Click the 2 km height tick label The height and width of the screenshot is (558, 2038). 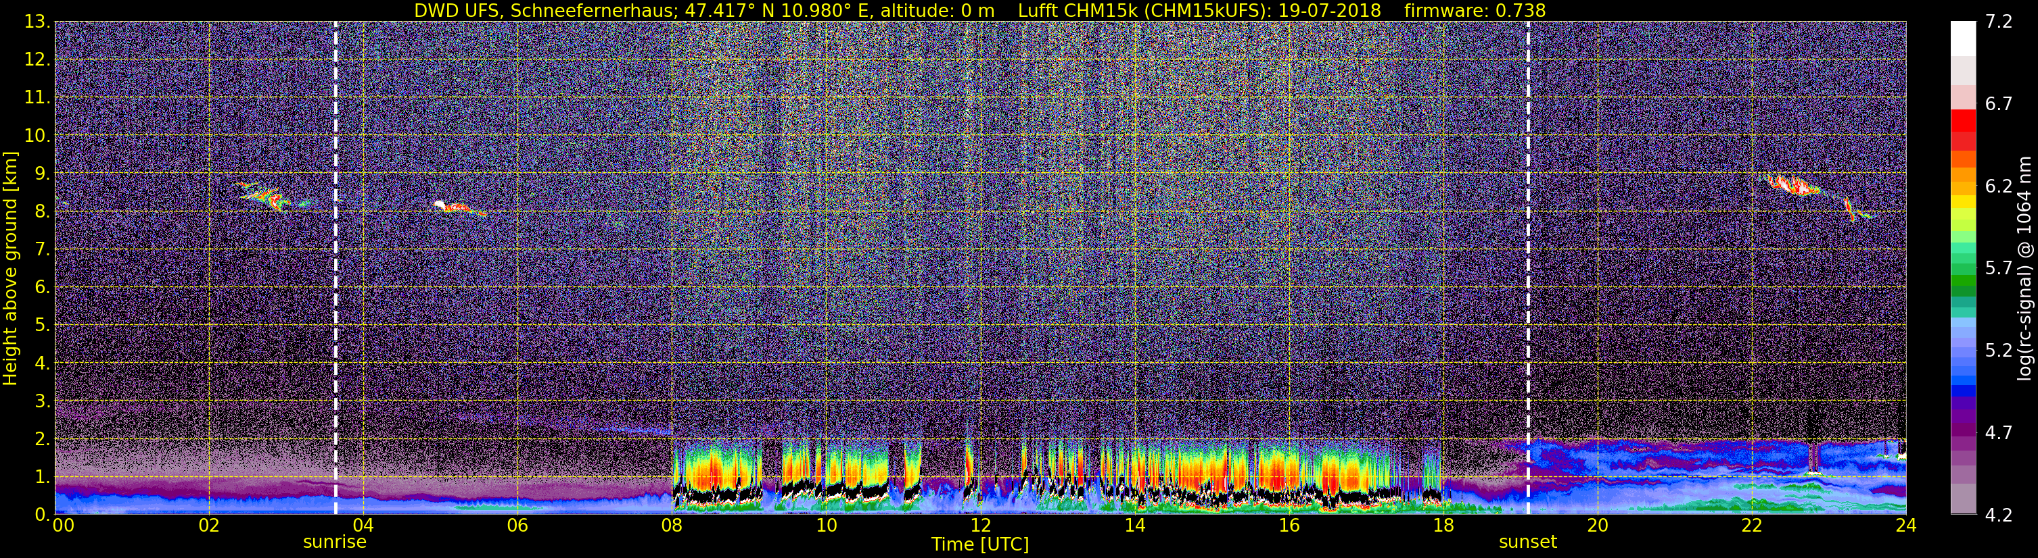[42, 440]
